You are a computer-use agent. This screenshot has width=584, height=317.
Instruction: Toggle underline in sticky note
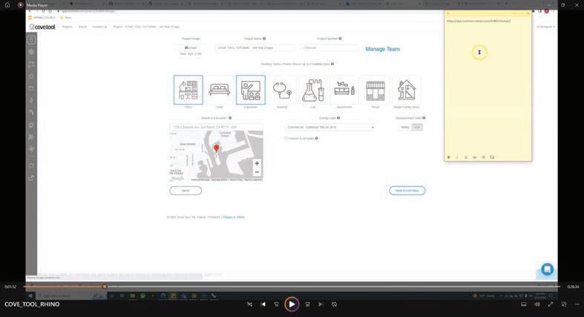pos(465,157)
